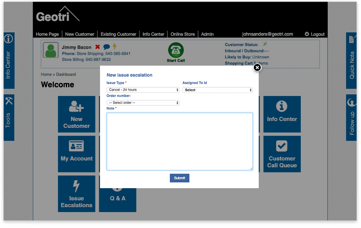Click the Store Shipping phone number 540-385-5841
Image resolution: width=361 pixels, height=228 pixels.
point(118,53)
